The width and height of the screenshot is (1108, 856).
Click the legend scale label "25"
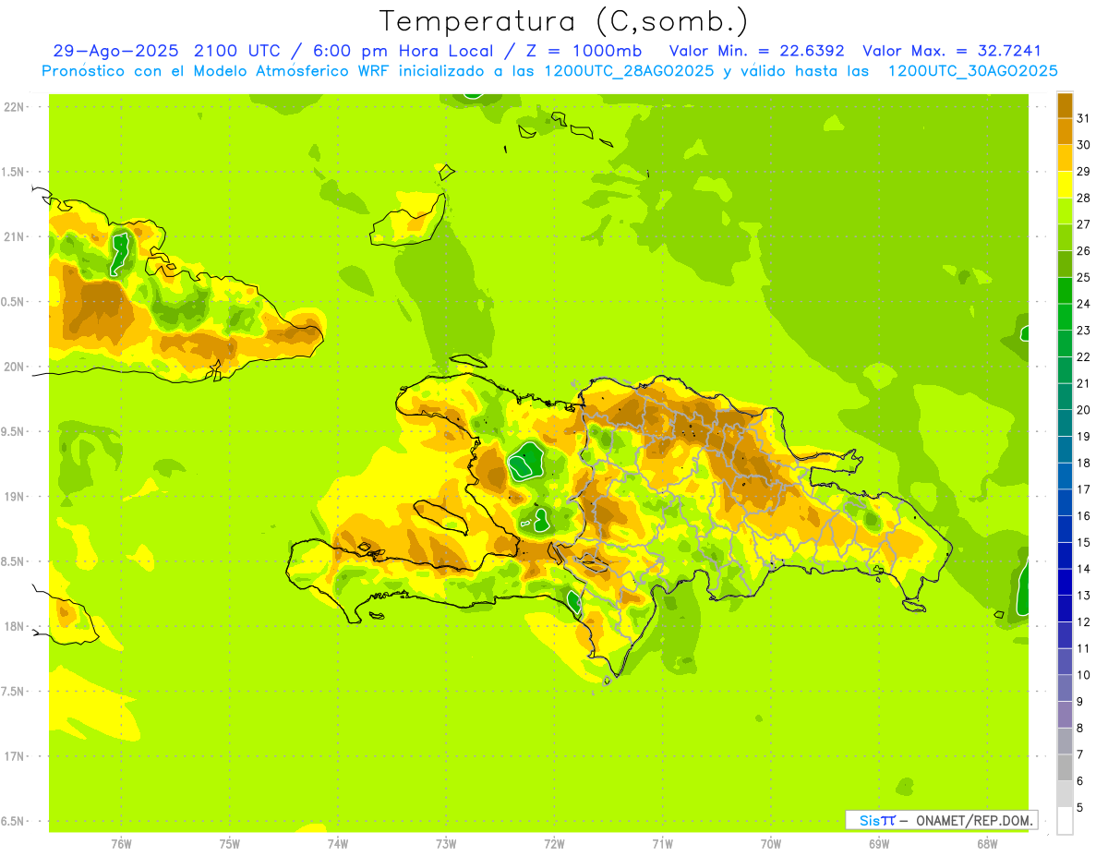(x=1083, y=277)
